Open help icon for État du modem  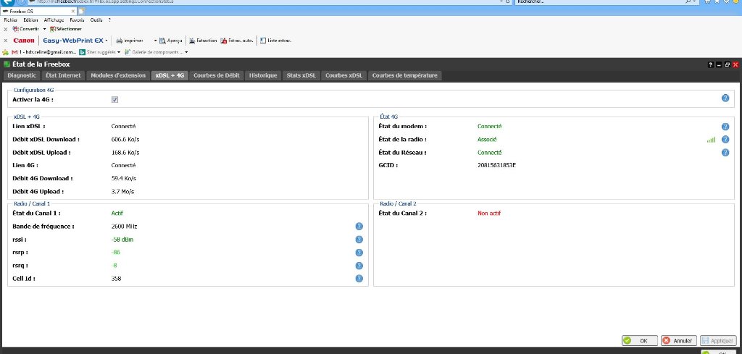coord(725,127)
